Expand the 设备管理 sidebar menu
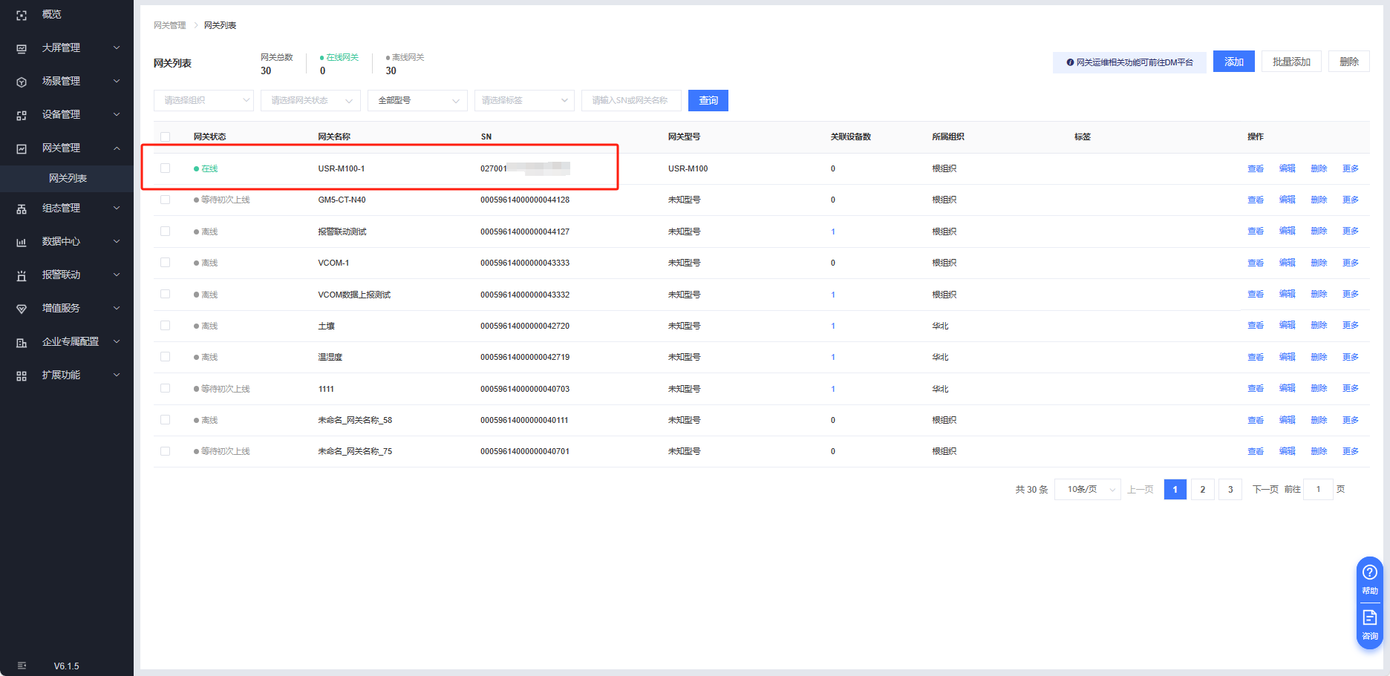This screenshot has width=1390, height=676. coord(67,114)
